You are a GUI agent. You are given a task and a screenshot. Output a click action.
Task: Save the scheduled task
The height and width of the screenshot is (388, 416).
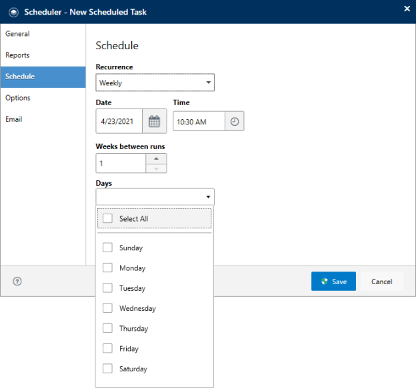pos(333,282)
